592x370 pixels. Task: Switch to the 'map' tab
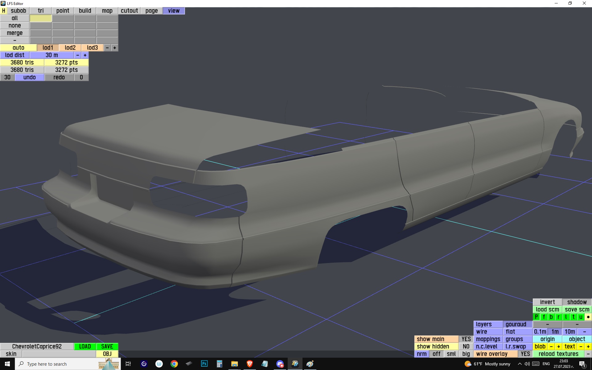click(x=107, y=10)
